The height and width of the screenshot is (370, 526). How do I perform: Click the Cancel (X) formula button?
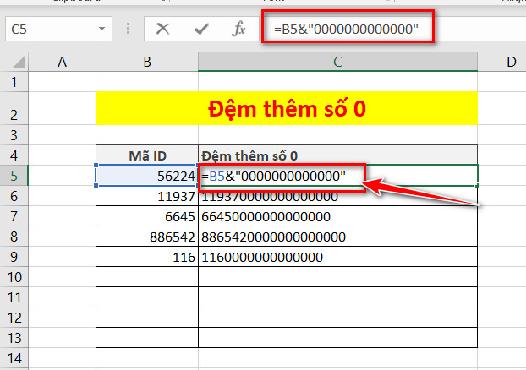coord(162,29)
